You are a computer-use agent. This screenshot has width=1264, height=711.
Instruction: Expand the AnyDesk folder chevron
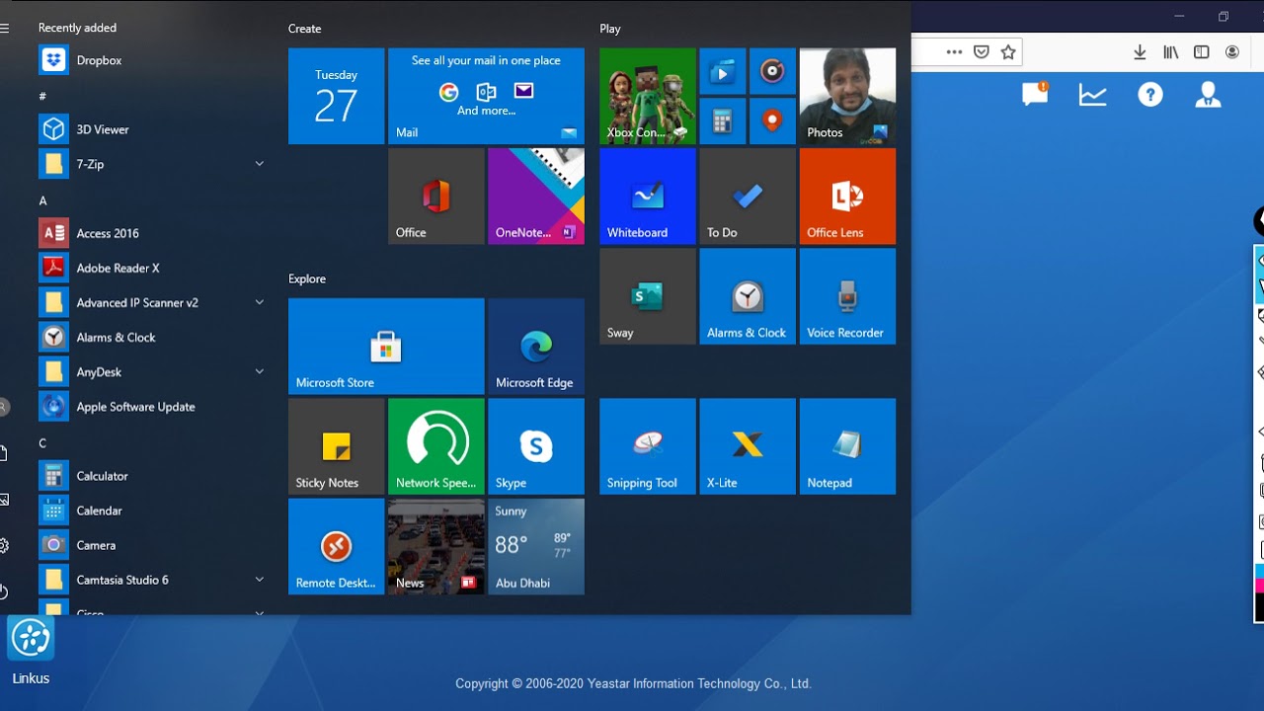(259, 371)
